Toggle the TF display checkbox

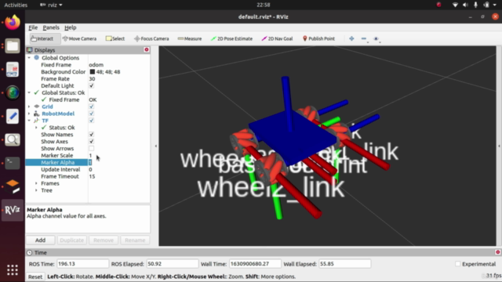[x=92, y=121]
